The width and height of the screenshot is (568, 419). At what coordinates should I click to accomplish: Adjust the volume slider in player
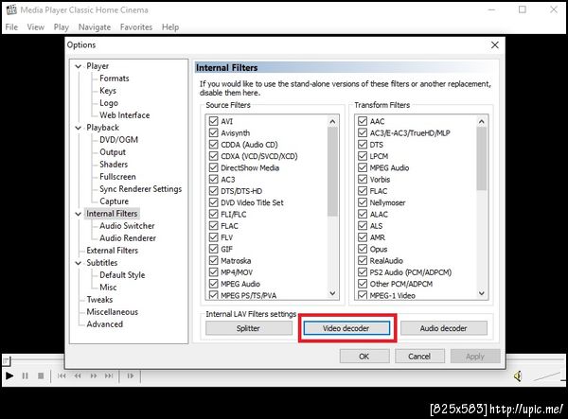[548, 376]
